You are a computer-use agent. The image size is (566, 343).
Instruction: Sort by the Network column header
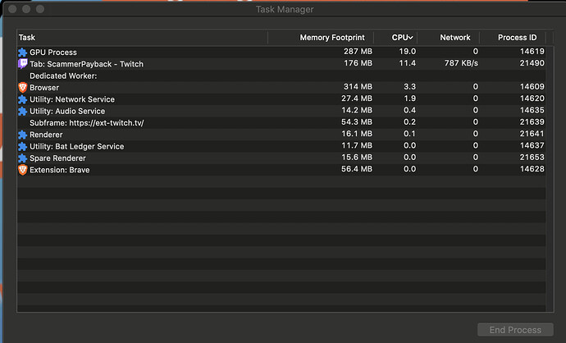(454, 38)
